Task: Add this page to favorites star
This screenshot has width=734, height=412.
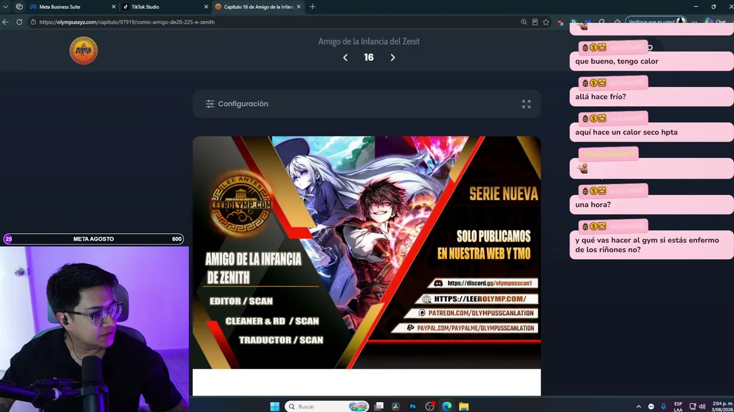Action: (x=546, y=22)
